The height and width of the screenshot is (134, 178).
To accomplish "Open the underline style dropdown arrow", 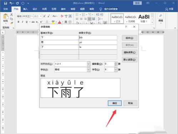I will point(30,22).
